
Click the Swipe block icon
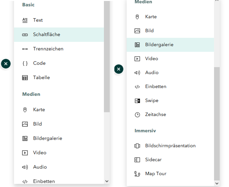[137, 101]
